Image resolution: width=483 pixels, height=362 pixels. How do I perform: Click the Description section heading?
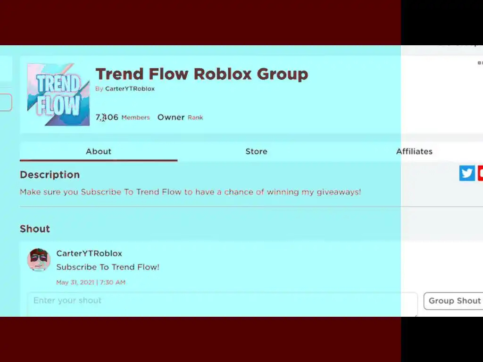pos(50,174)
